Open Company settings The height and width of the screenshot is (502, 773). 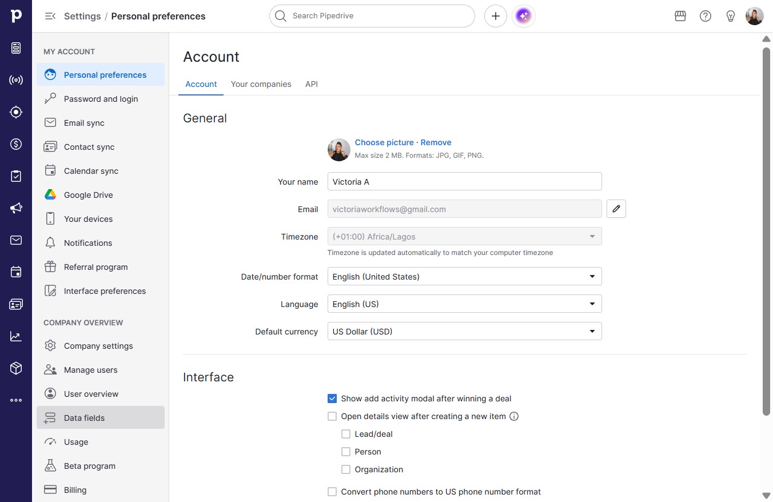click(x=101, y=346)
